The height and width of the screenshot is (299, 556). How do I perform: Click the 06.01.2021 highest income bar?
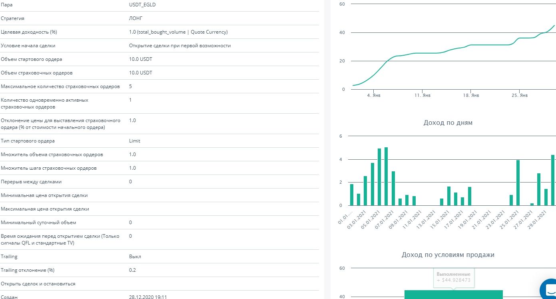pyautogui.click(x=386, y=176)
